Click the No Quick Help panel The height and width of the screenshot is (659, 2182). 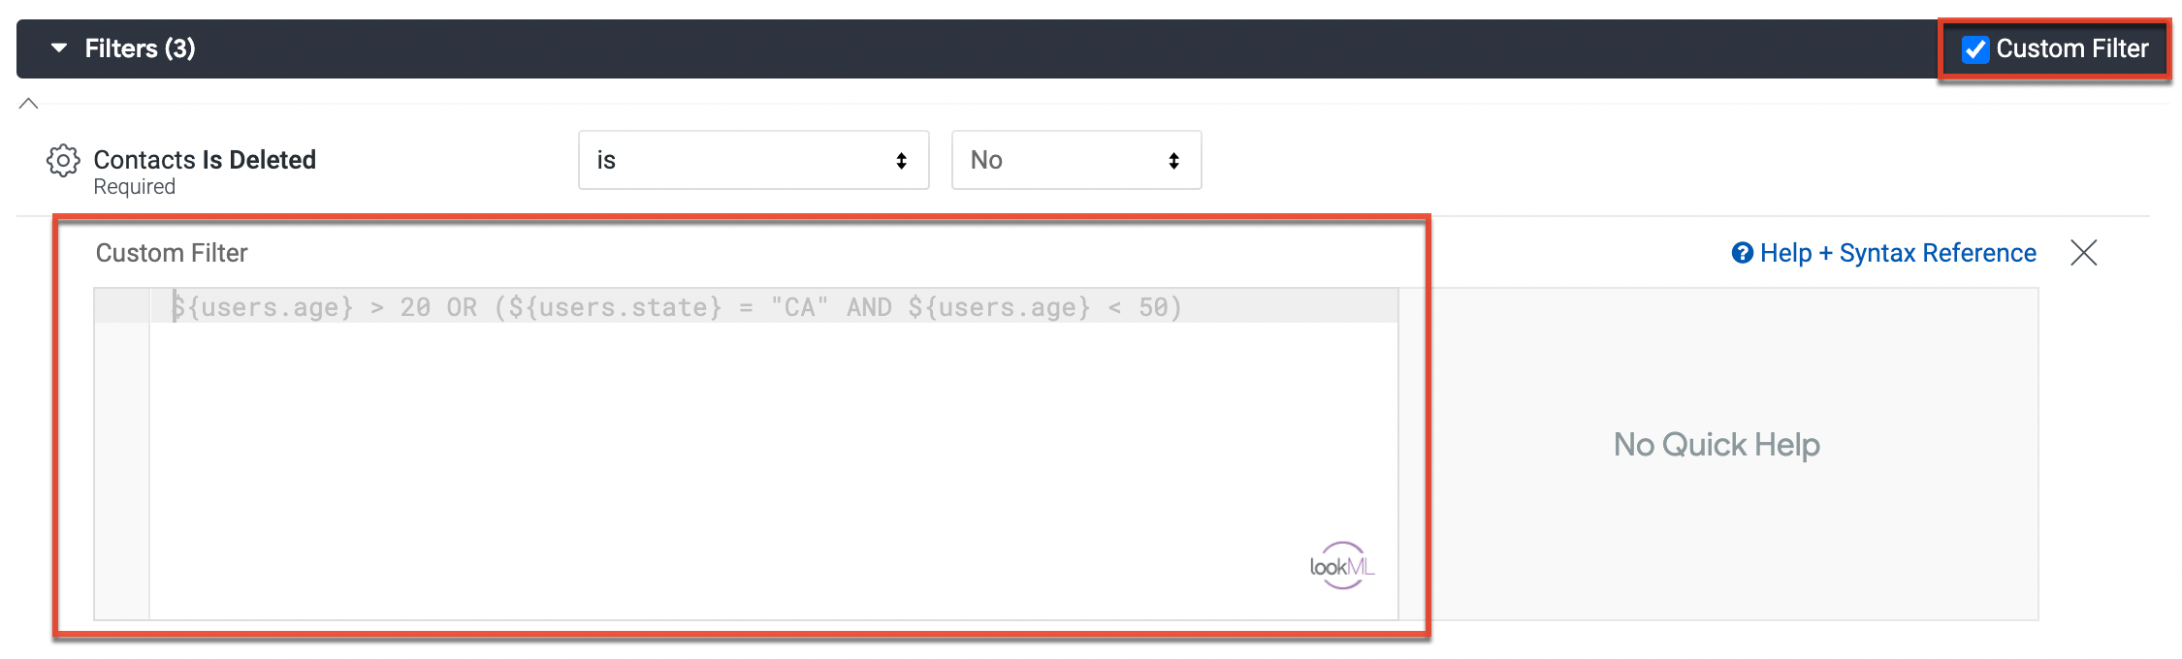point(1717,445)
